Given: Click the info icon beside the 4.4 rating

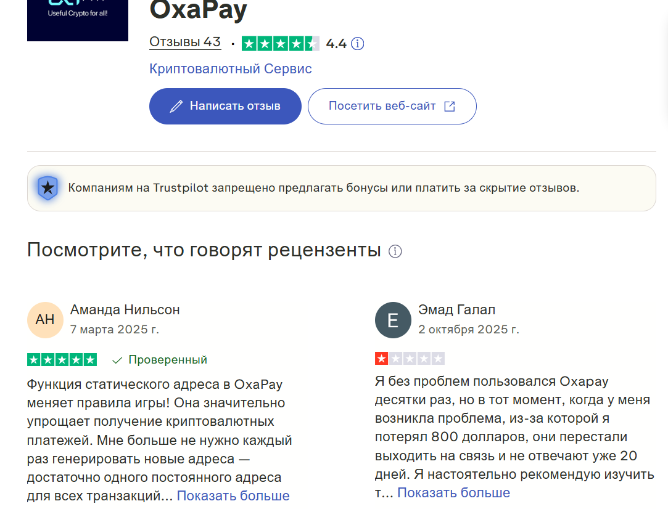Looking at the screenshot, I should [x=358, y=43].
